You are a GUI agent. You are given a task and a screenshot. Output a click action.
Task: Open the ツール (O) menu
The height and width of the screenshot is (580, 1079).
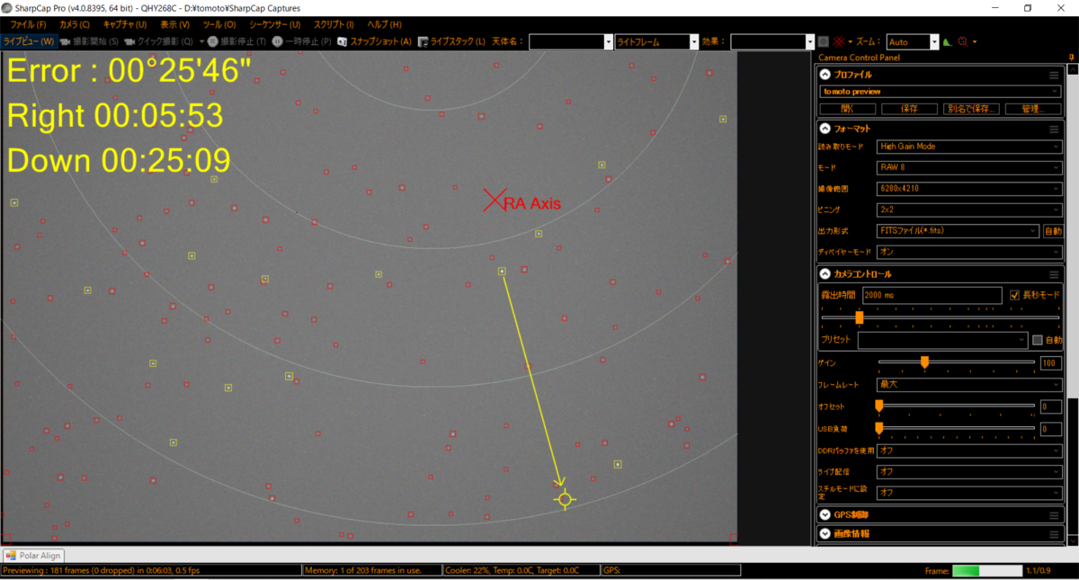218,24
